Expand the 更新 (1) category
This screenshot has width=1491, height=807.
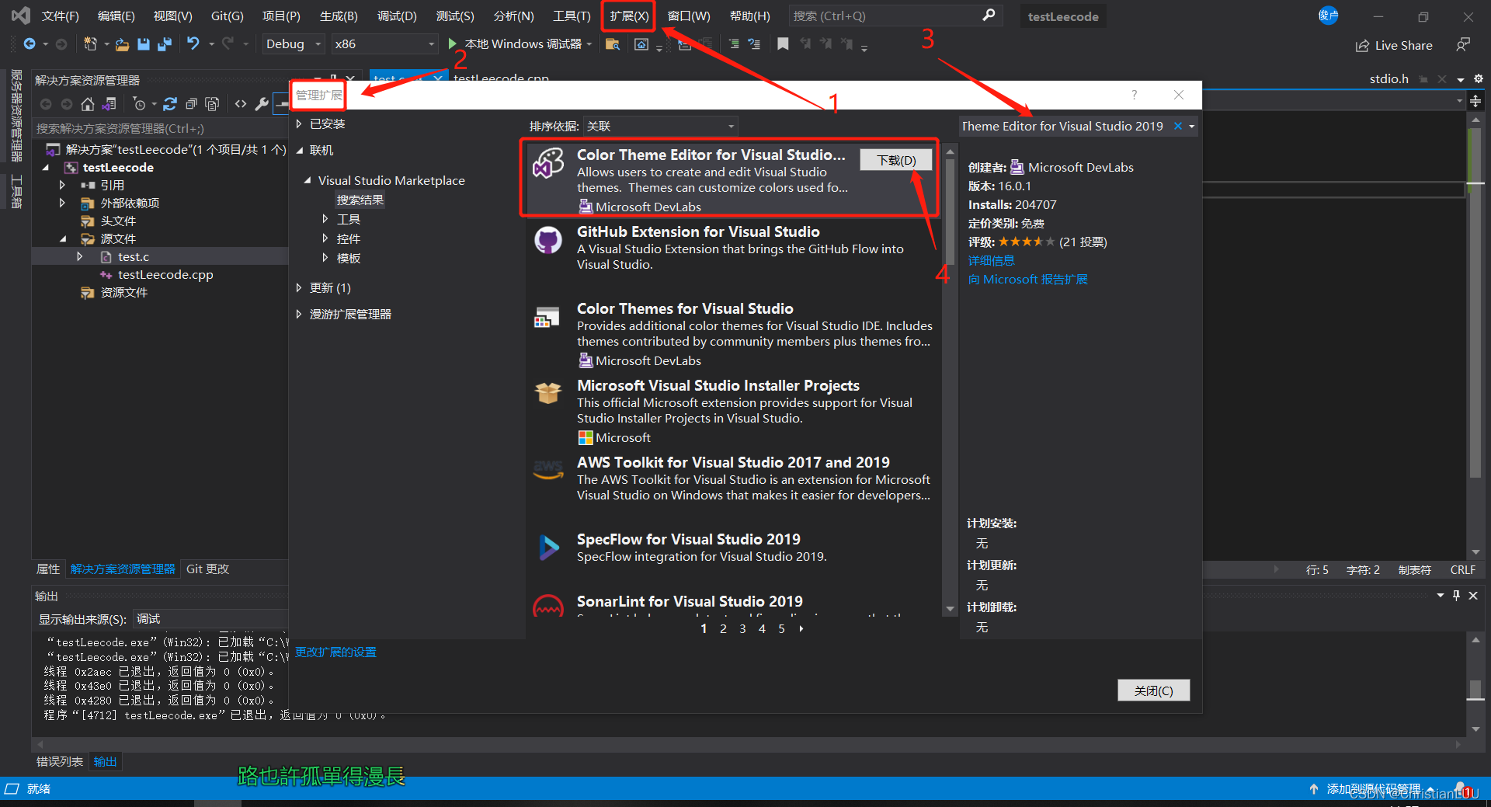[299, 288]
